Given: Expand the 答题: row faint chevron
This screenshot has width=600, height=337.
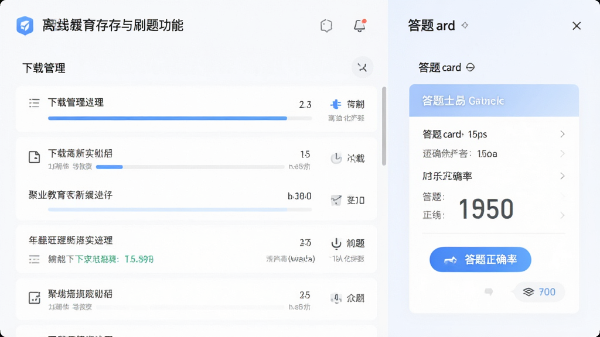Looking at the screenshot, I should click(562, 195).
